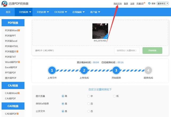Viewport: 171px width, 117px height.
Task: Select the IMG_0078.HEIC image thumbnail
Action: pos(100,31)
